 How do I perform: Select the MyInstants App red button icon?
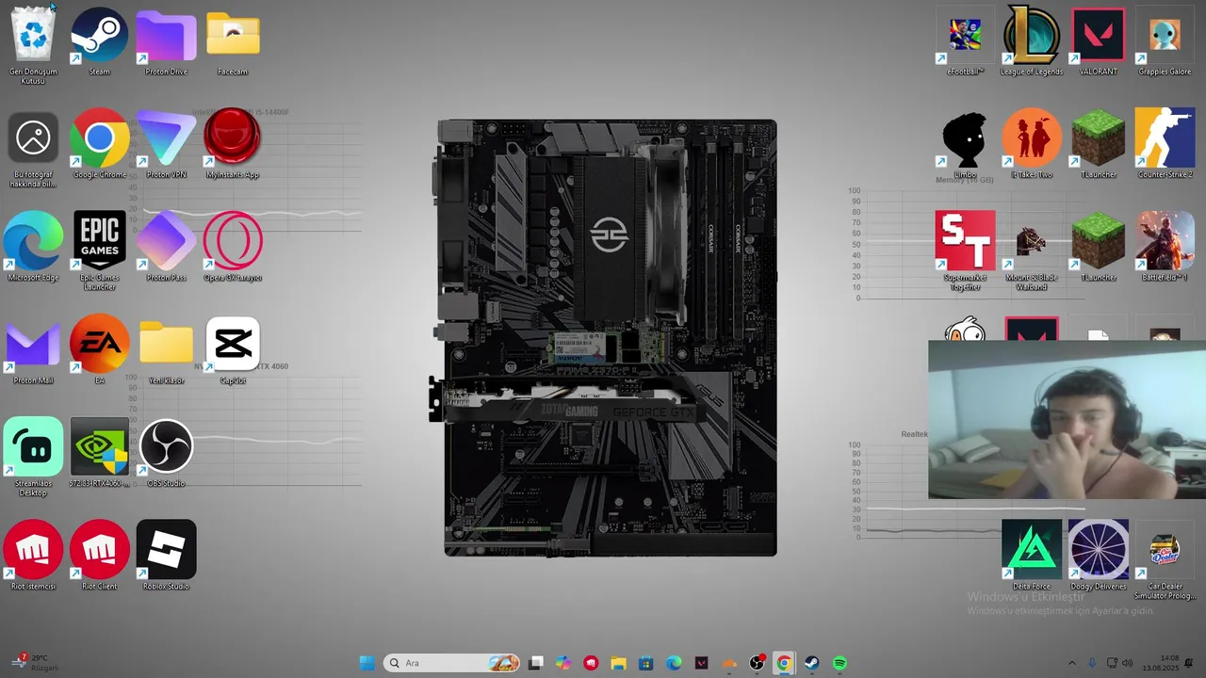pyautogui.click(x=233, y=144)
